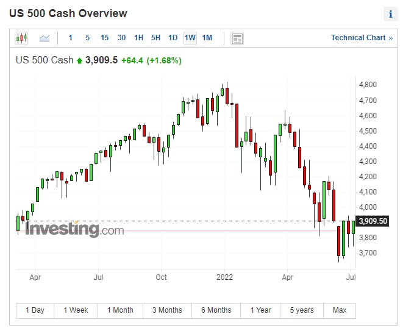Choose the 5H interval
Image resolution: width=403 pixels, height=331 pixels.
coord(155,38)
